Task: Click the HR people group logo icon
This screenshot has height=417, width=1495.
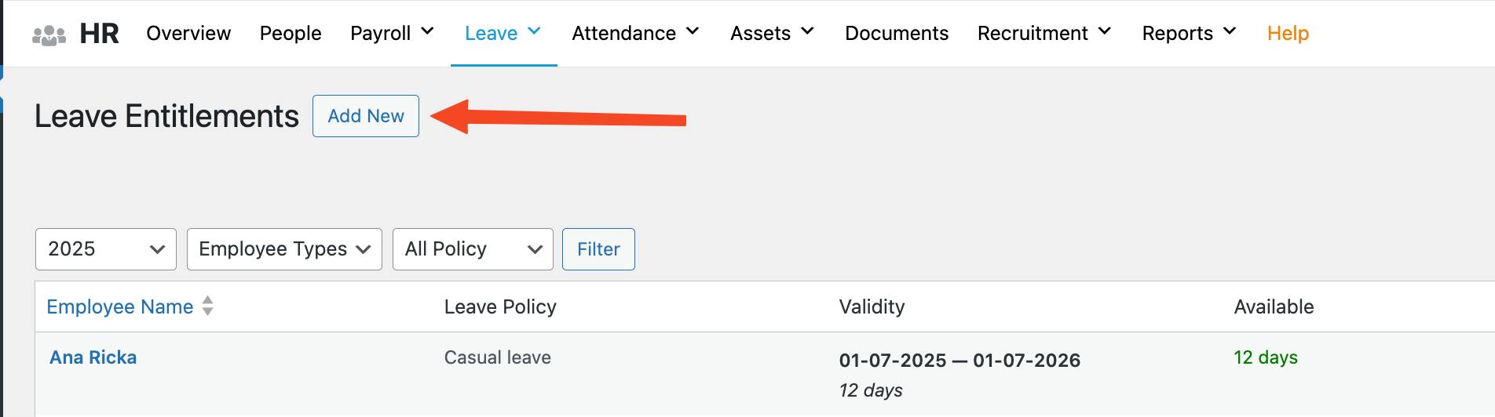Action: 49,34
